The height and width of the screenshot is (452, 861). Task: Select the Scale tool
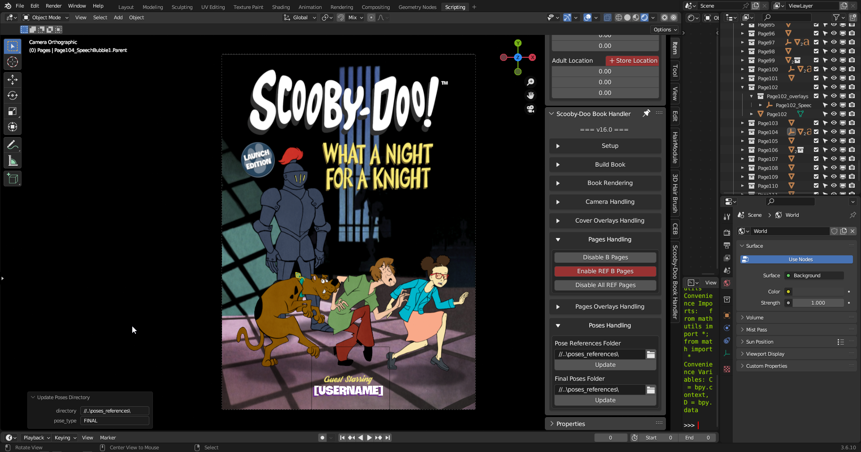pyautogui.click(x=13, y=111)
